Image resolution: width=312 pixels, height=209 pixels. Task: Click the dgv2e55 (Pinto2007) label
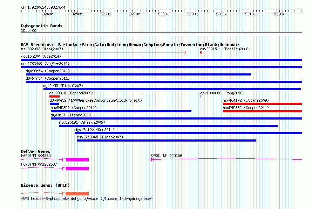[63, 86]
